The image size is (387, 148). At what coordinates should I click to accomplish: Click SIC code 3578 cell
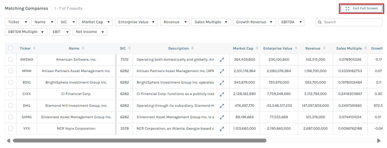[124, 128]
